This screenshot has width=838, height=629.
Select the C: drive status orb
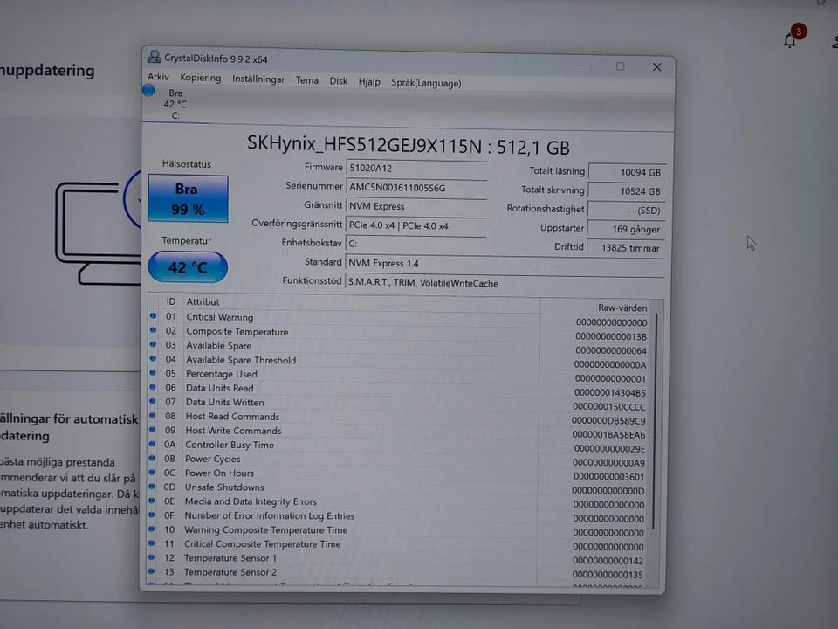point(149,91)
